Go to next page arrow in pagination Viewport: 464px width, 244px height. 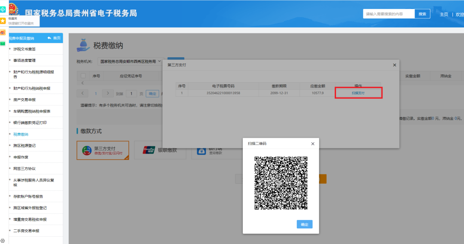coord(108,93)
